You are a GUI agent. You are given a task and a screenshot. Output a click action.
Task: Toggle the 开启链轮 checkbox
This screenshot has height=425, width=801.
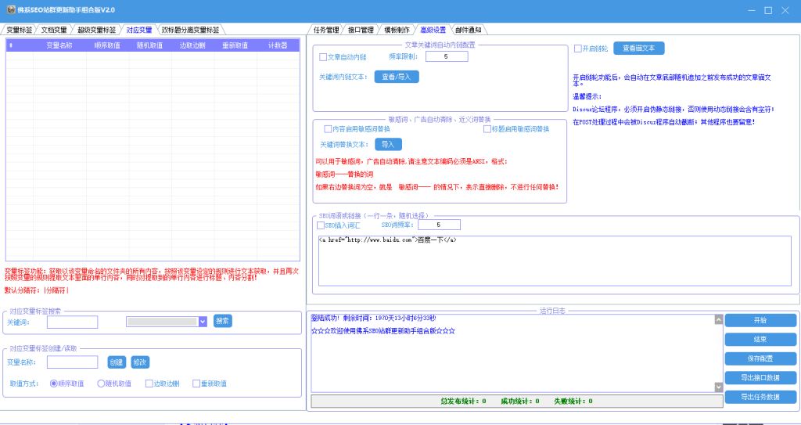point(578,49)
